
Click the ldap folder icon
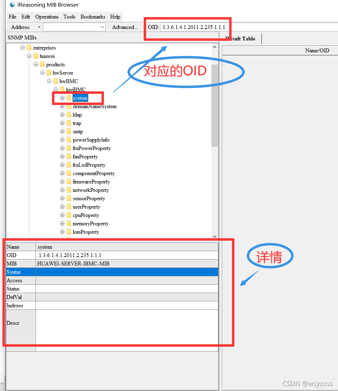tap(69, 115)
